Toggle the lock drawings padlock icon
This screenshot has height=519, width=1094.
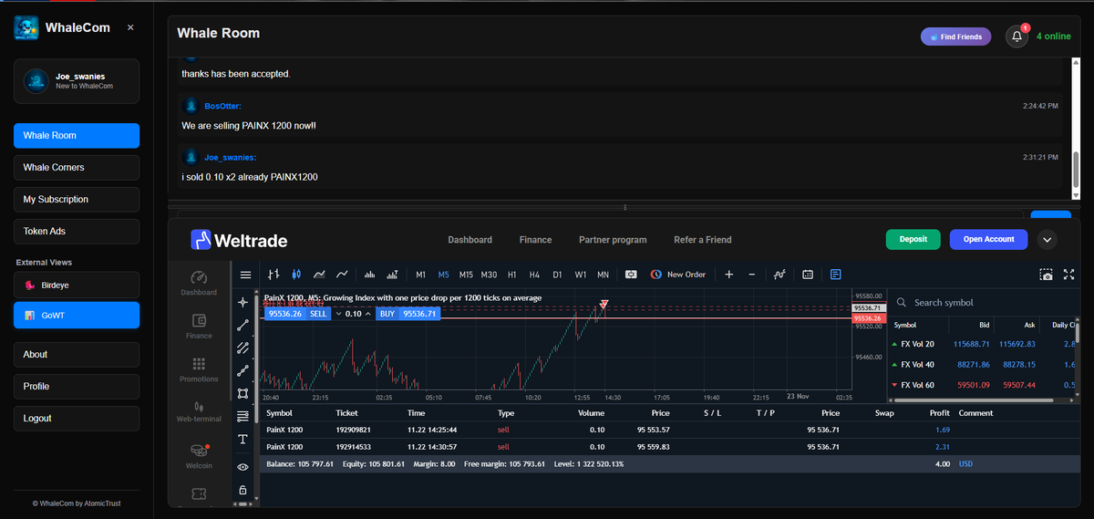point(243,490)
